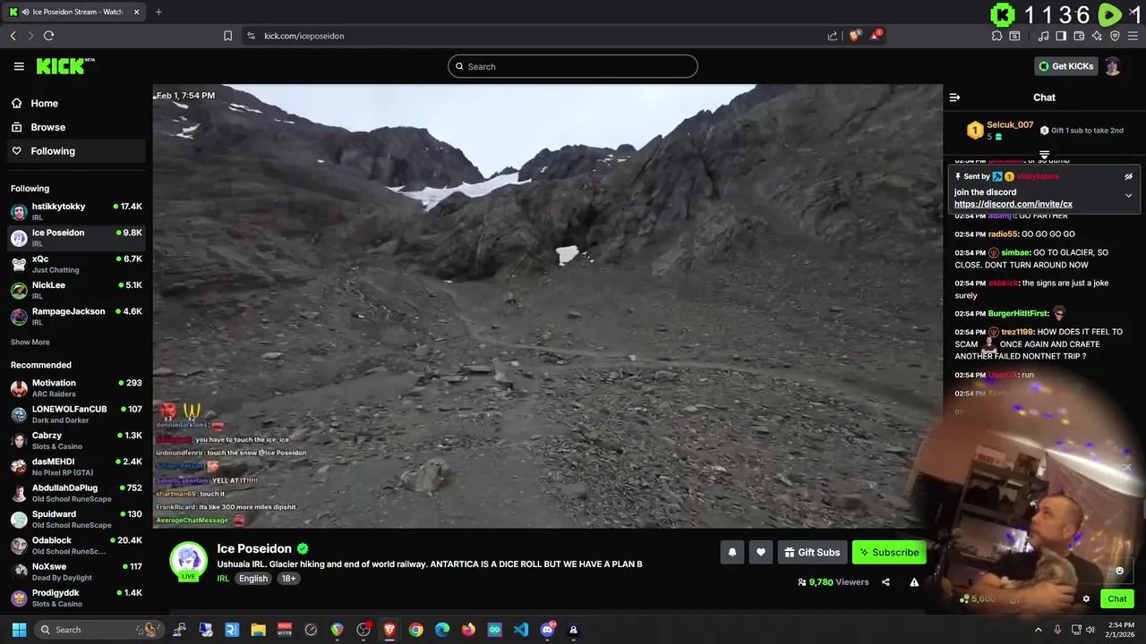Image resolution: width=1146 pixels, height=644 pixels.
Task: Open the Kick hamburger menu
Action: 19,66
